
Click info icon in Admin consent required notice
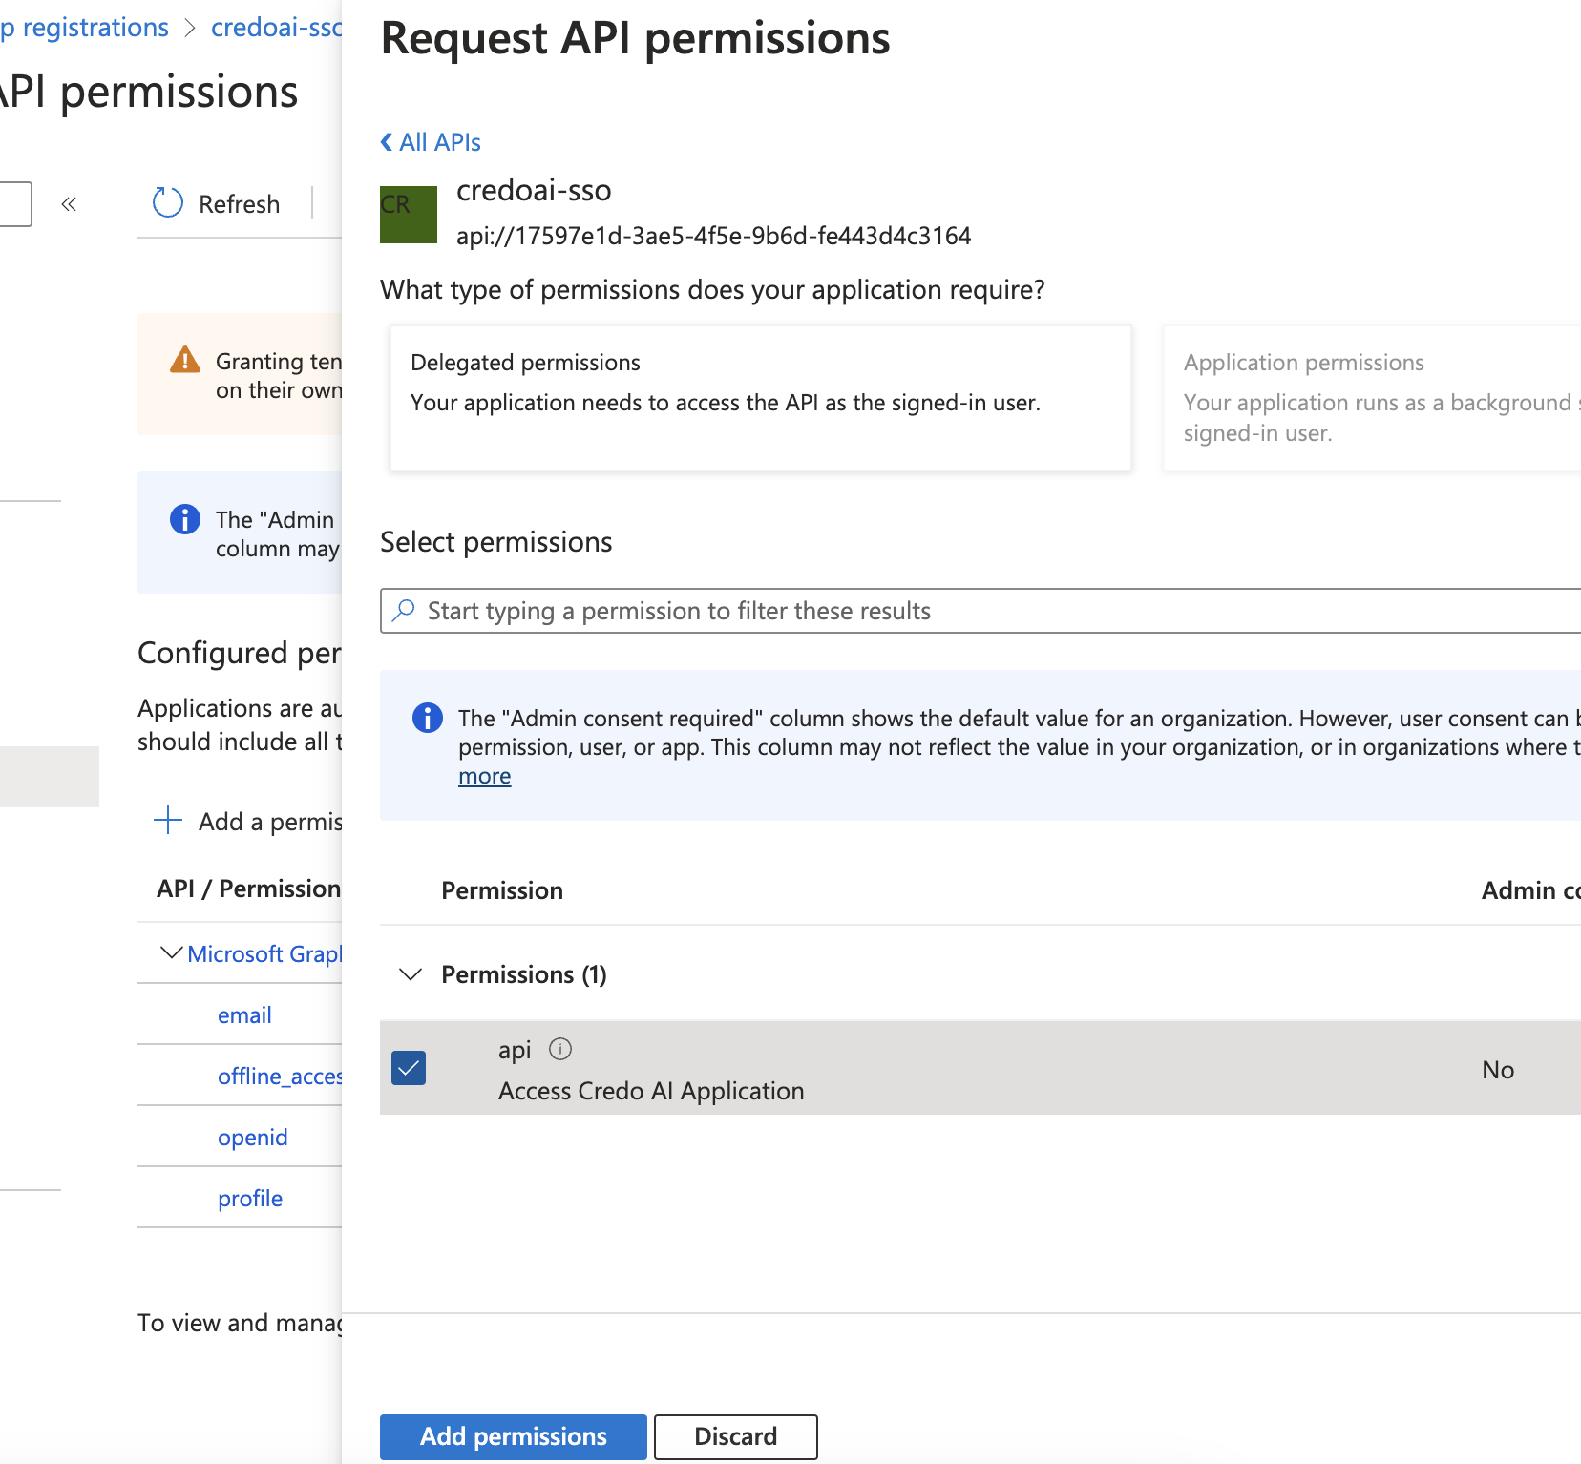(x=428, y=718)
